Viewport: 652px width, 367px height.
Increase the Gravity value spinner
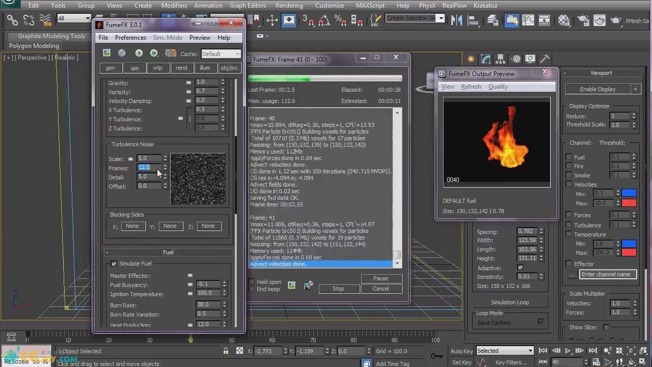tap(223, 80)
